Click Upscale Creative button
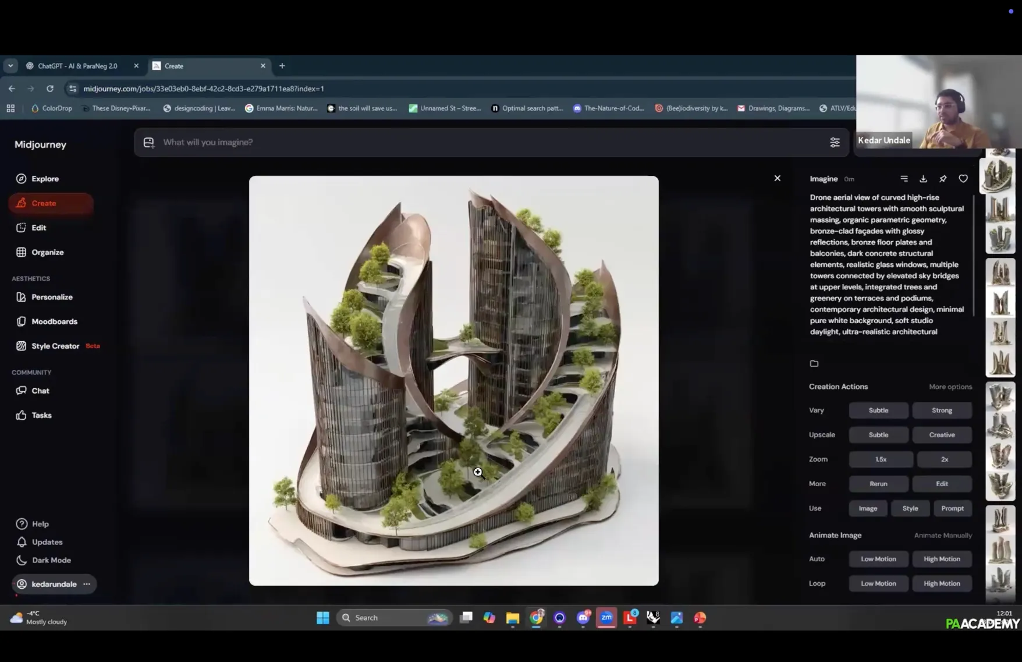This screenshot has width=1022, height=662. click(x=942, y=435)
